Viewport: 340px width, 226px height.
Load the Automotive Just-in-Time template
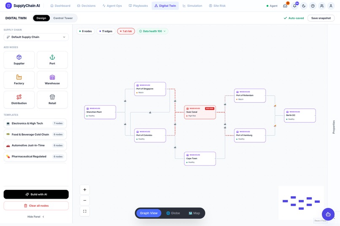coord(35,145)
